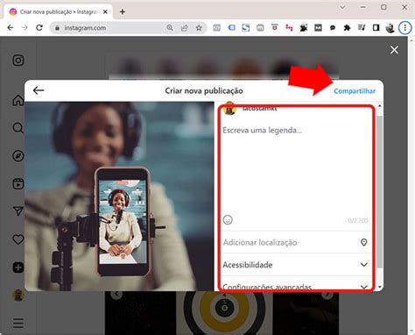The width and height of the screenshot is (415, 335).
Task: Open the browser side panel icon
Action: pyautogui.click(x=376, y=28)
